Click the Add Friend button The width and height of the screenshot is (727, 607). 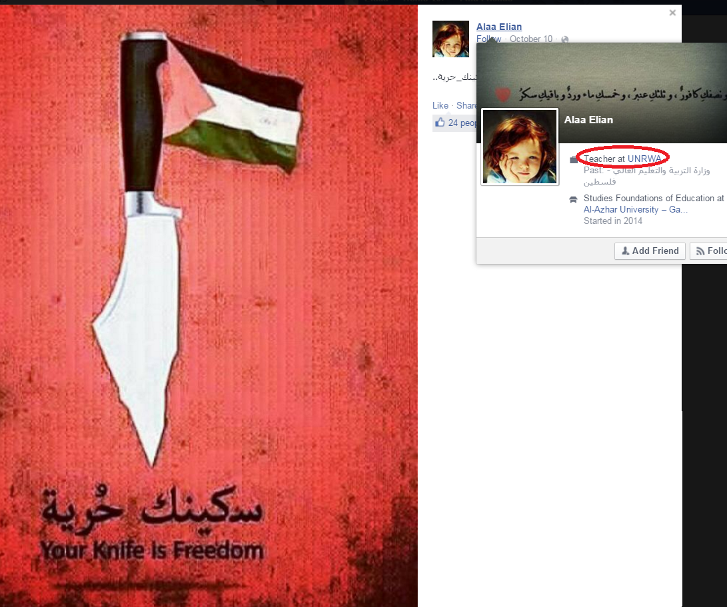pyautogui.click(x=650, y=251)
